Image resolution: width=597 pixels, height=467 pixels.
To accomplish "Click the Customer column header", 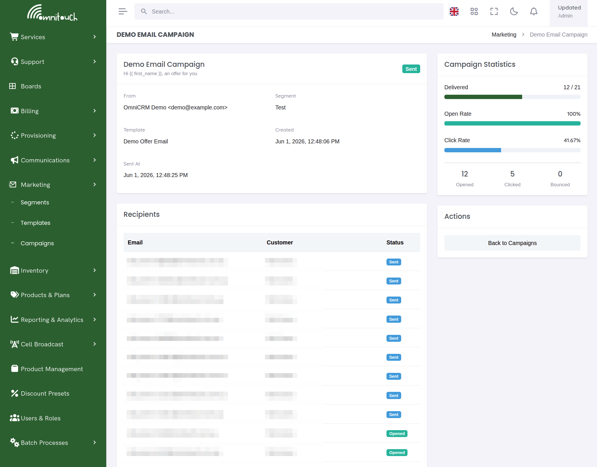I will (x=280, y=242).
